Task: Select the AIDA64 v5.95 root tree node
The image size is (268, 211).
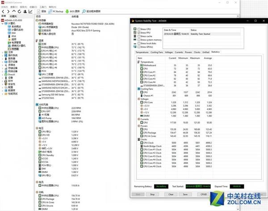Action: [12, 21]
